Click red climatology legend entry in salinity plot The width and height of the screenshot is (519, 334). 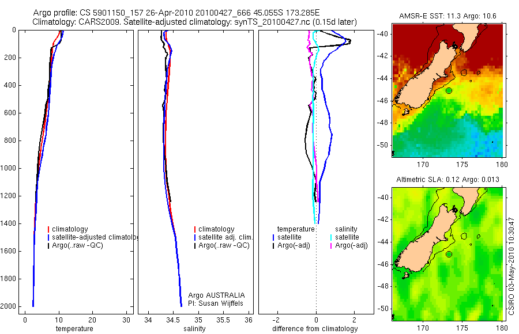click(214, 229)
